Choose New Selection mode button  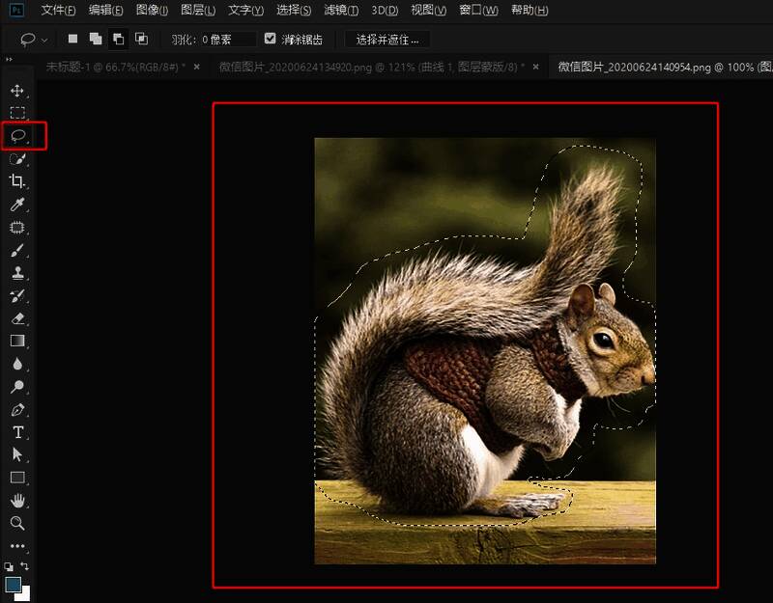(x=73, y=40)
